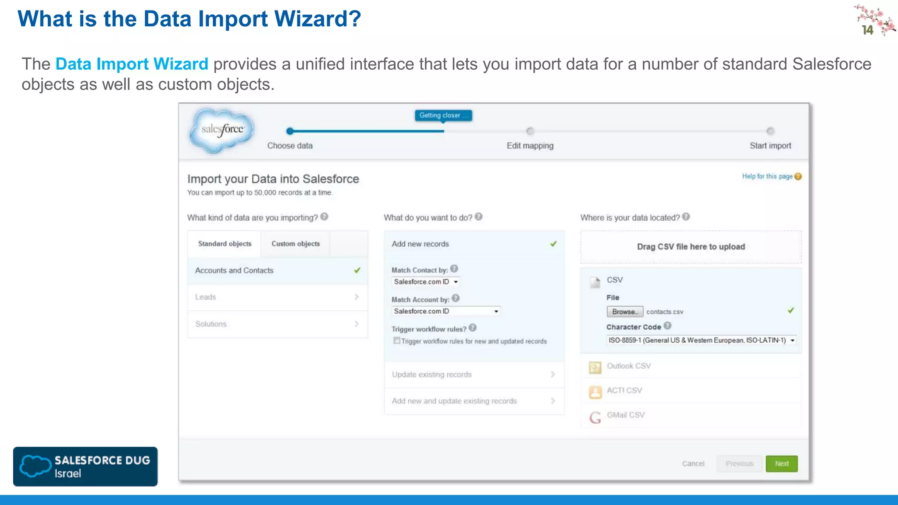Click the Getting closer progress tooltip
The width and height of the screenshot is (898, 505).
point(443,115)
